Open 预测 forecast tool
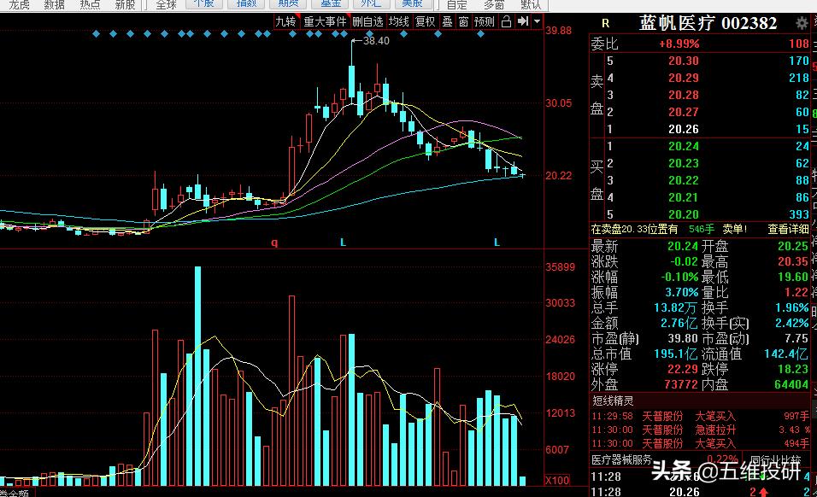This screenshot has width=817, height=497. (484, 21)
